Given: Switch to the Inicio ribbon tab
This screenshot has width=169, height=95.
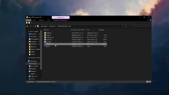Looking at the screenshot, I should (34, 20).
